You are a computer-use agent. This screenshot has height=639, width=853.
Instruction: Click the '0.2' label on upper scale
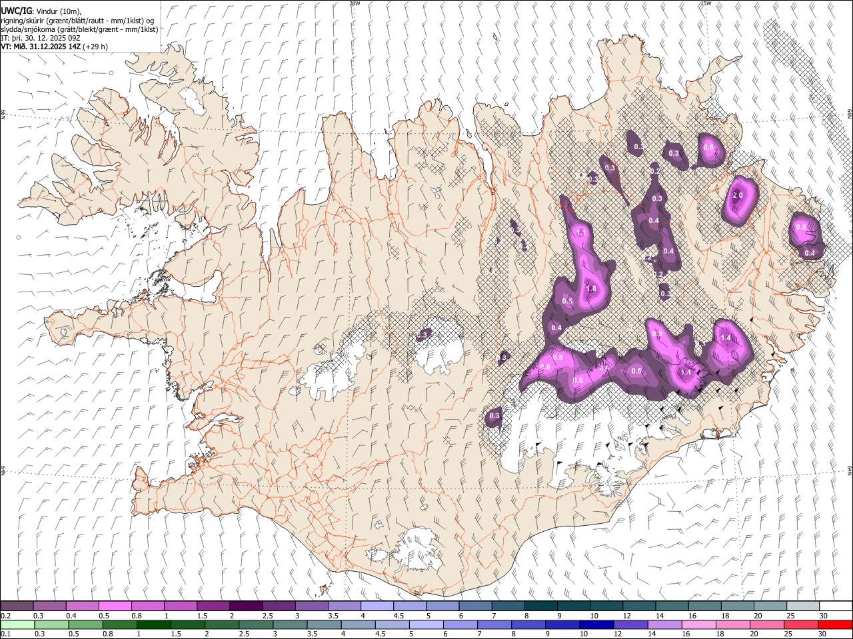(6, 616)
